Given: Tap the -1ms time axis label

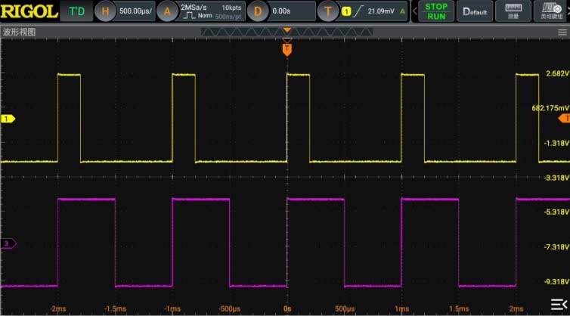Looking at the screenshot, I should pos(172,308).
